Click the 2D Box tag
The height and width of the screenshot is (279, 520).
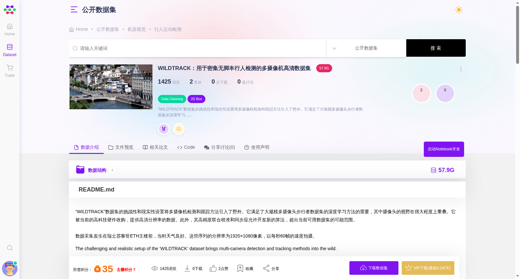point(196,99)
